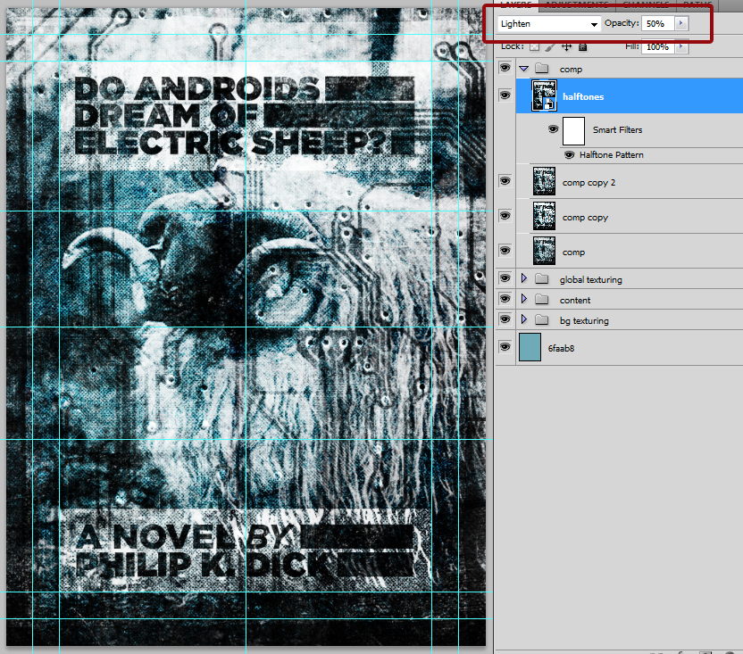Hide the comp group
The width and height of the screenshot is (743, 654).
[x=505, y=68]
